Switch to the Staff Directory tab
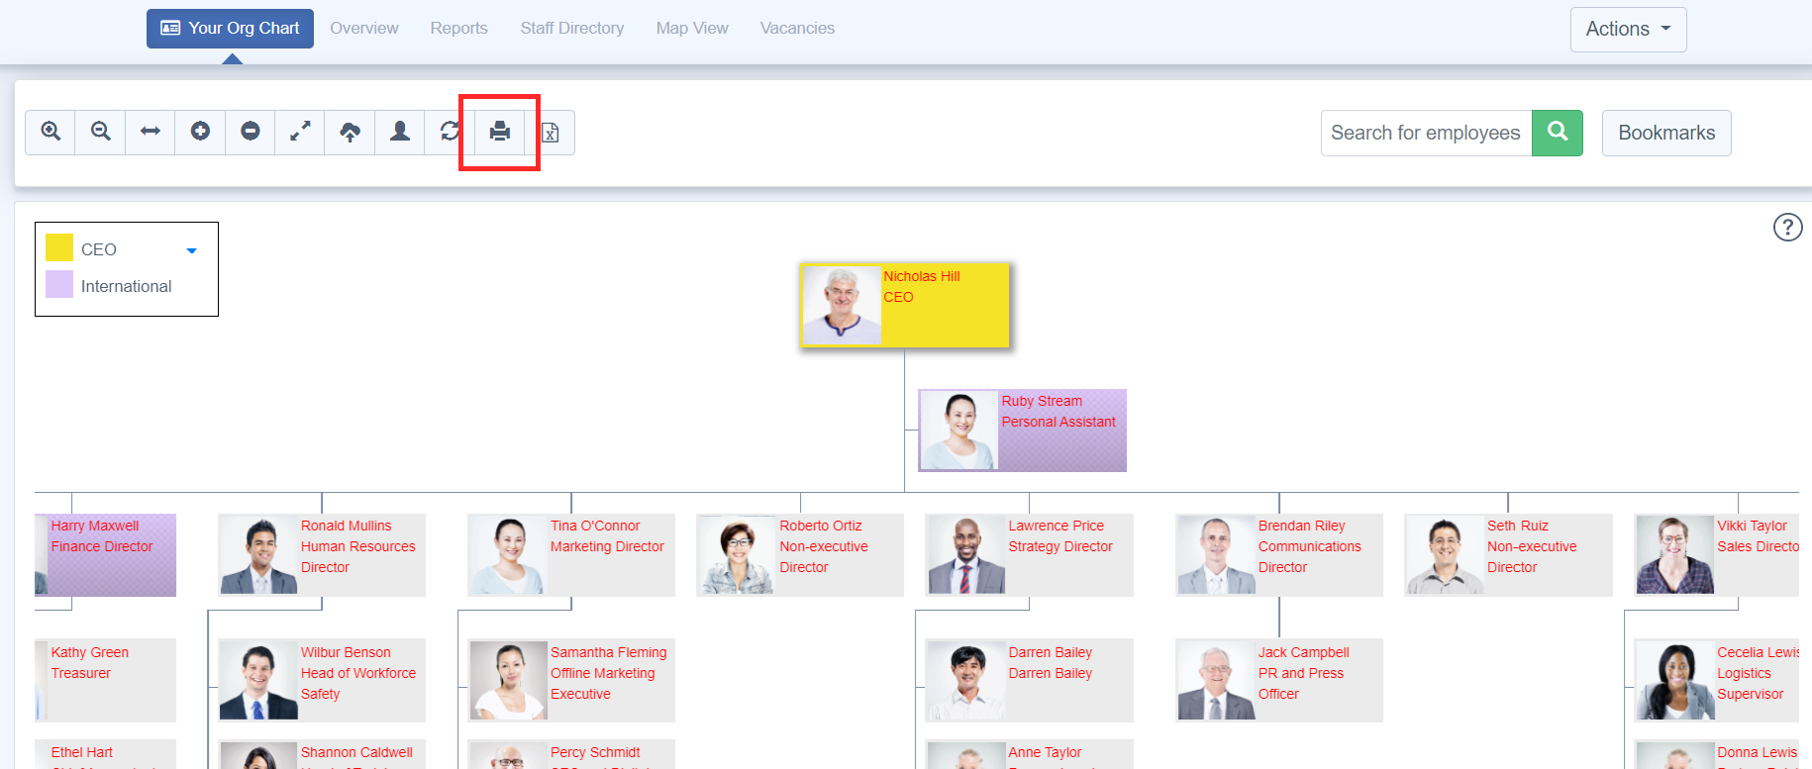This screenshot has height=769, width=1812. click(571, 29)
